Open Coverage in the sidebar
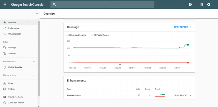 tap(19, 48)
